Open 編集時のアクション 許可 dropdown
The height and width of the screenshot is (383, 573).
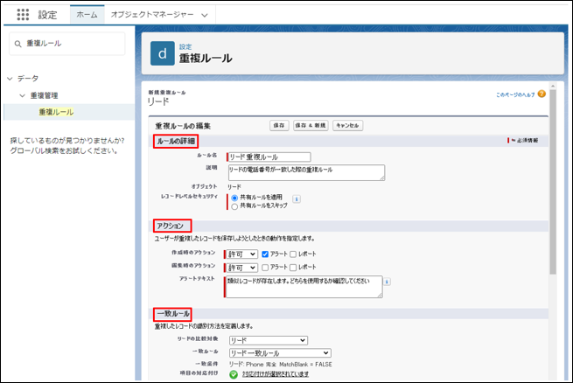click(x=242, y=268)
